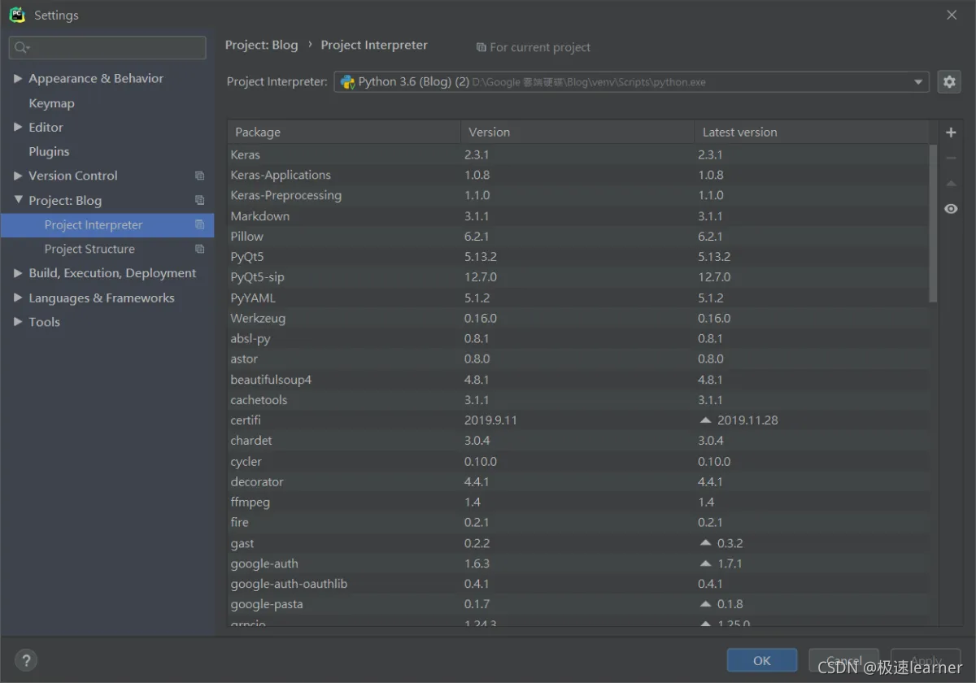Select the Pillow package row
The height and width of the screenshot is (683, 976).
click(x=578, y=237)
